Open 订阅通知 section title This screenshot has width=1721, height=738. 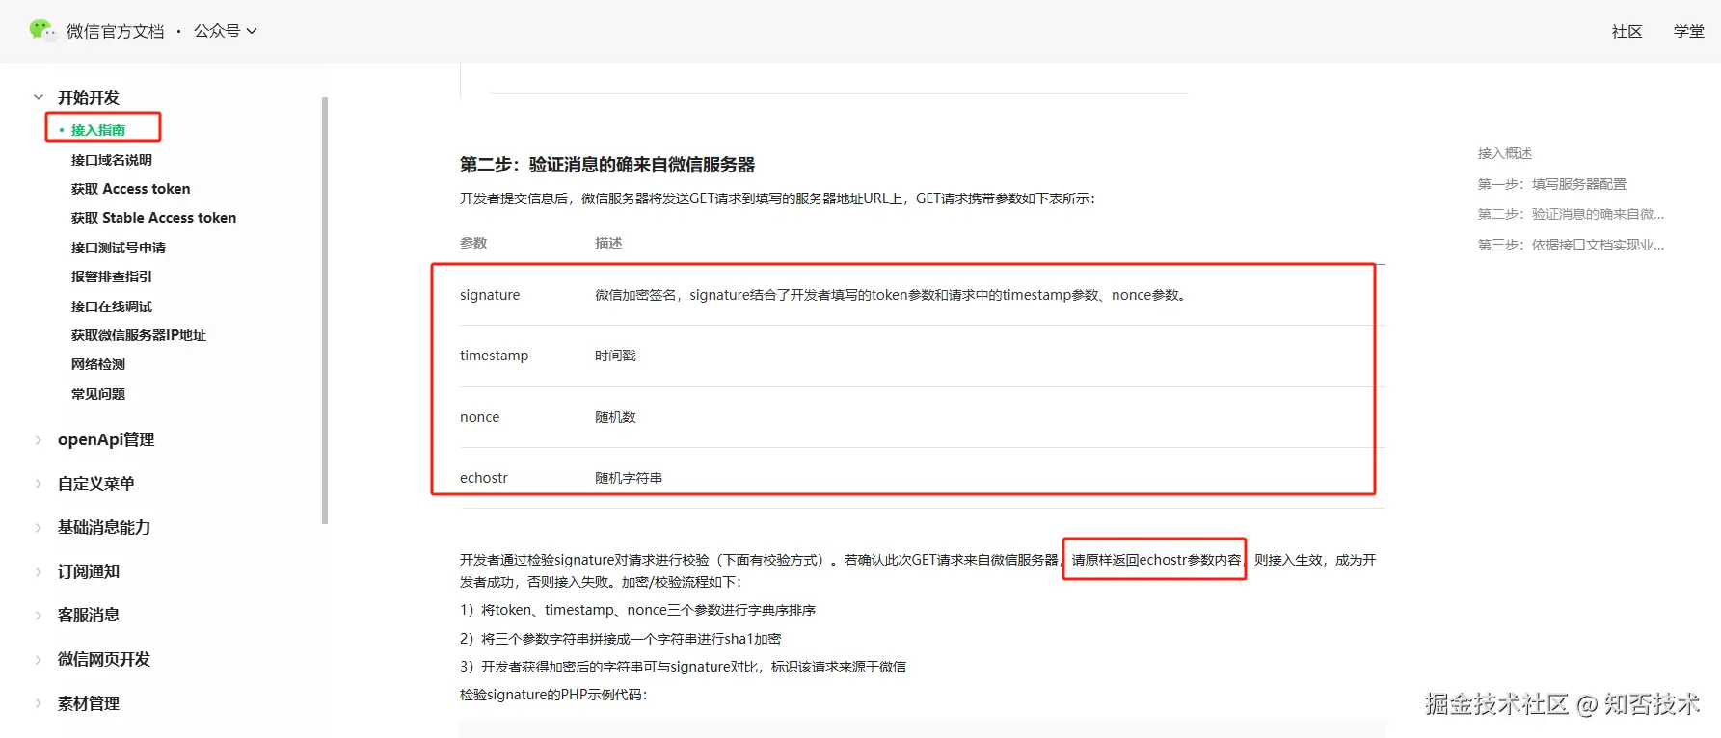(89, 571)
